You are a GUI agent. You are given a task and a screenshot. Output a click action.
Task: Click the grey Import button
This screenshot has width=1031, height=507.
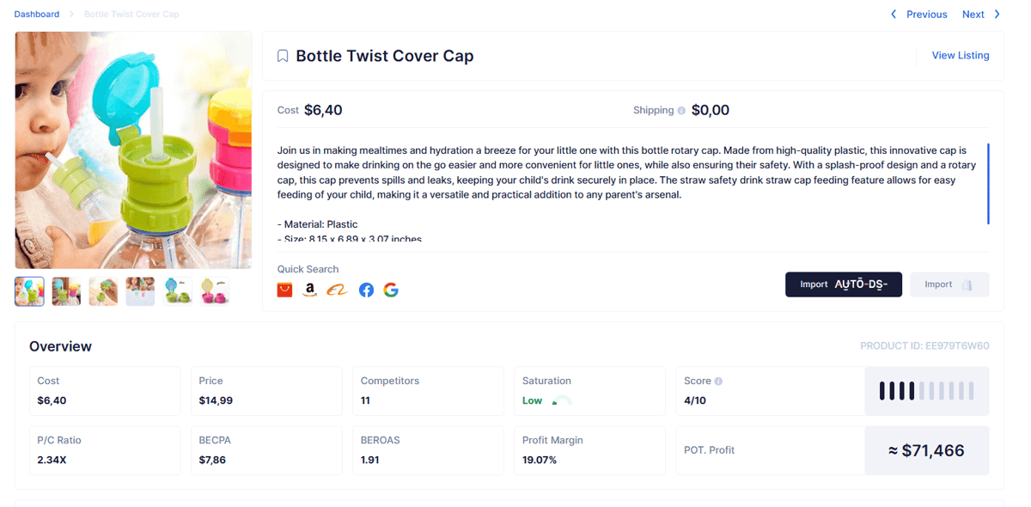949,284
